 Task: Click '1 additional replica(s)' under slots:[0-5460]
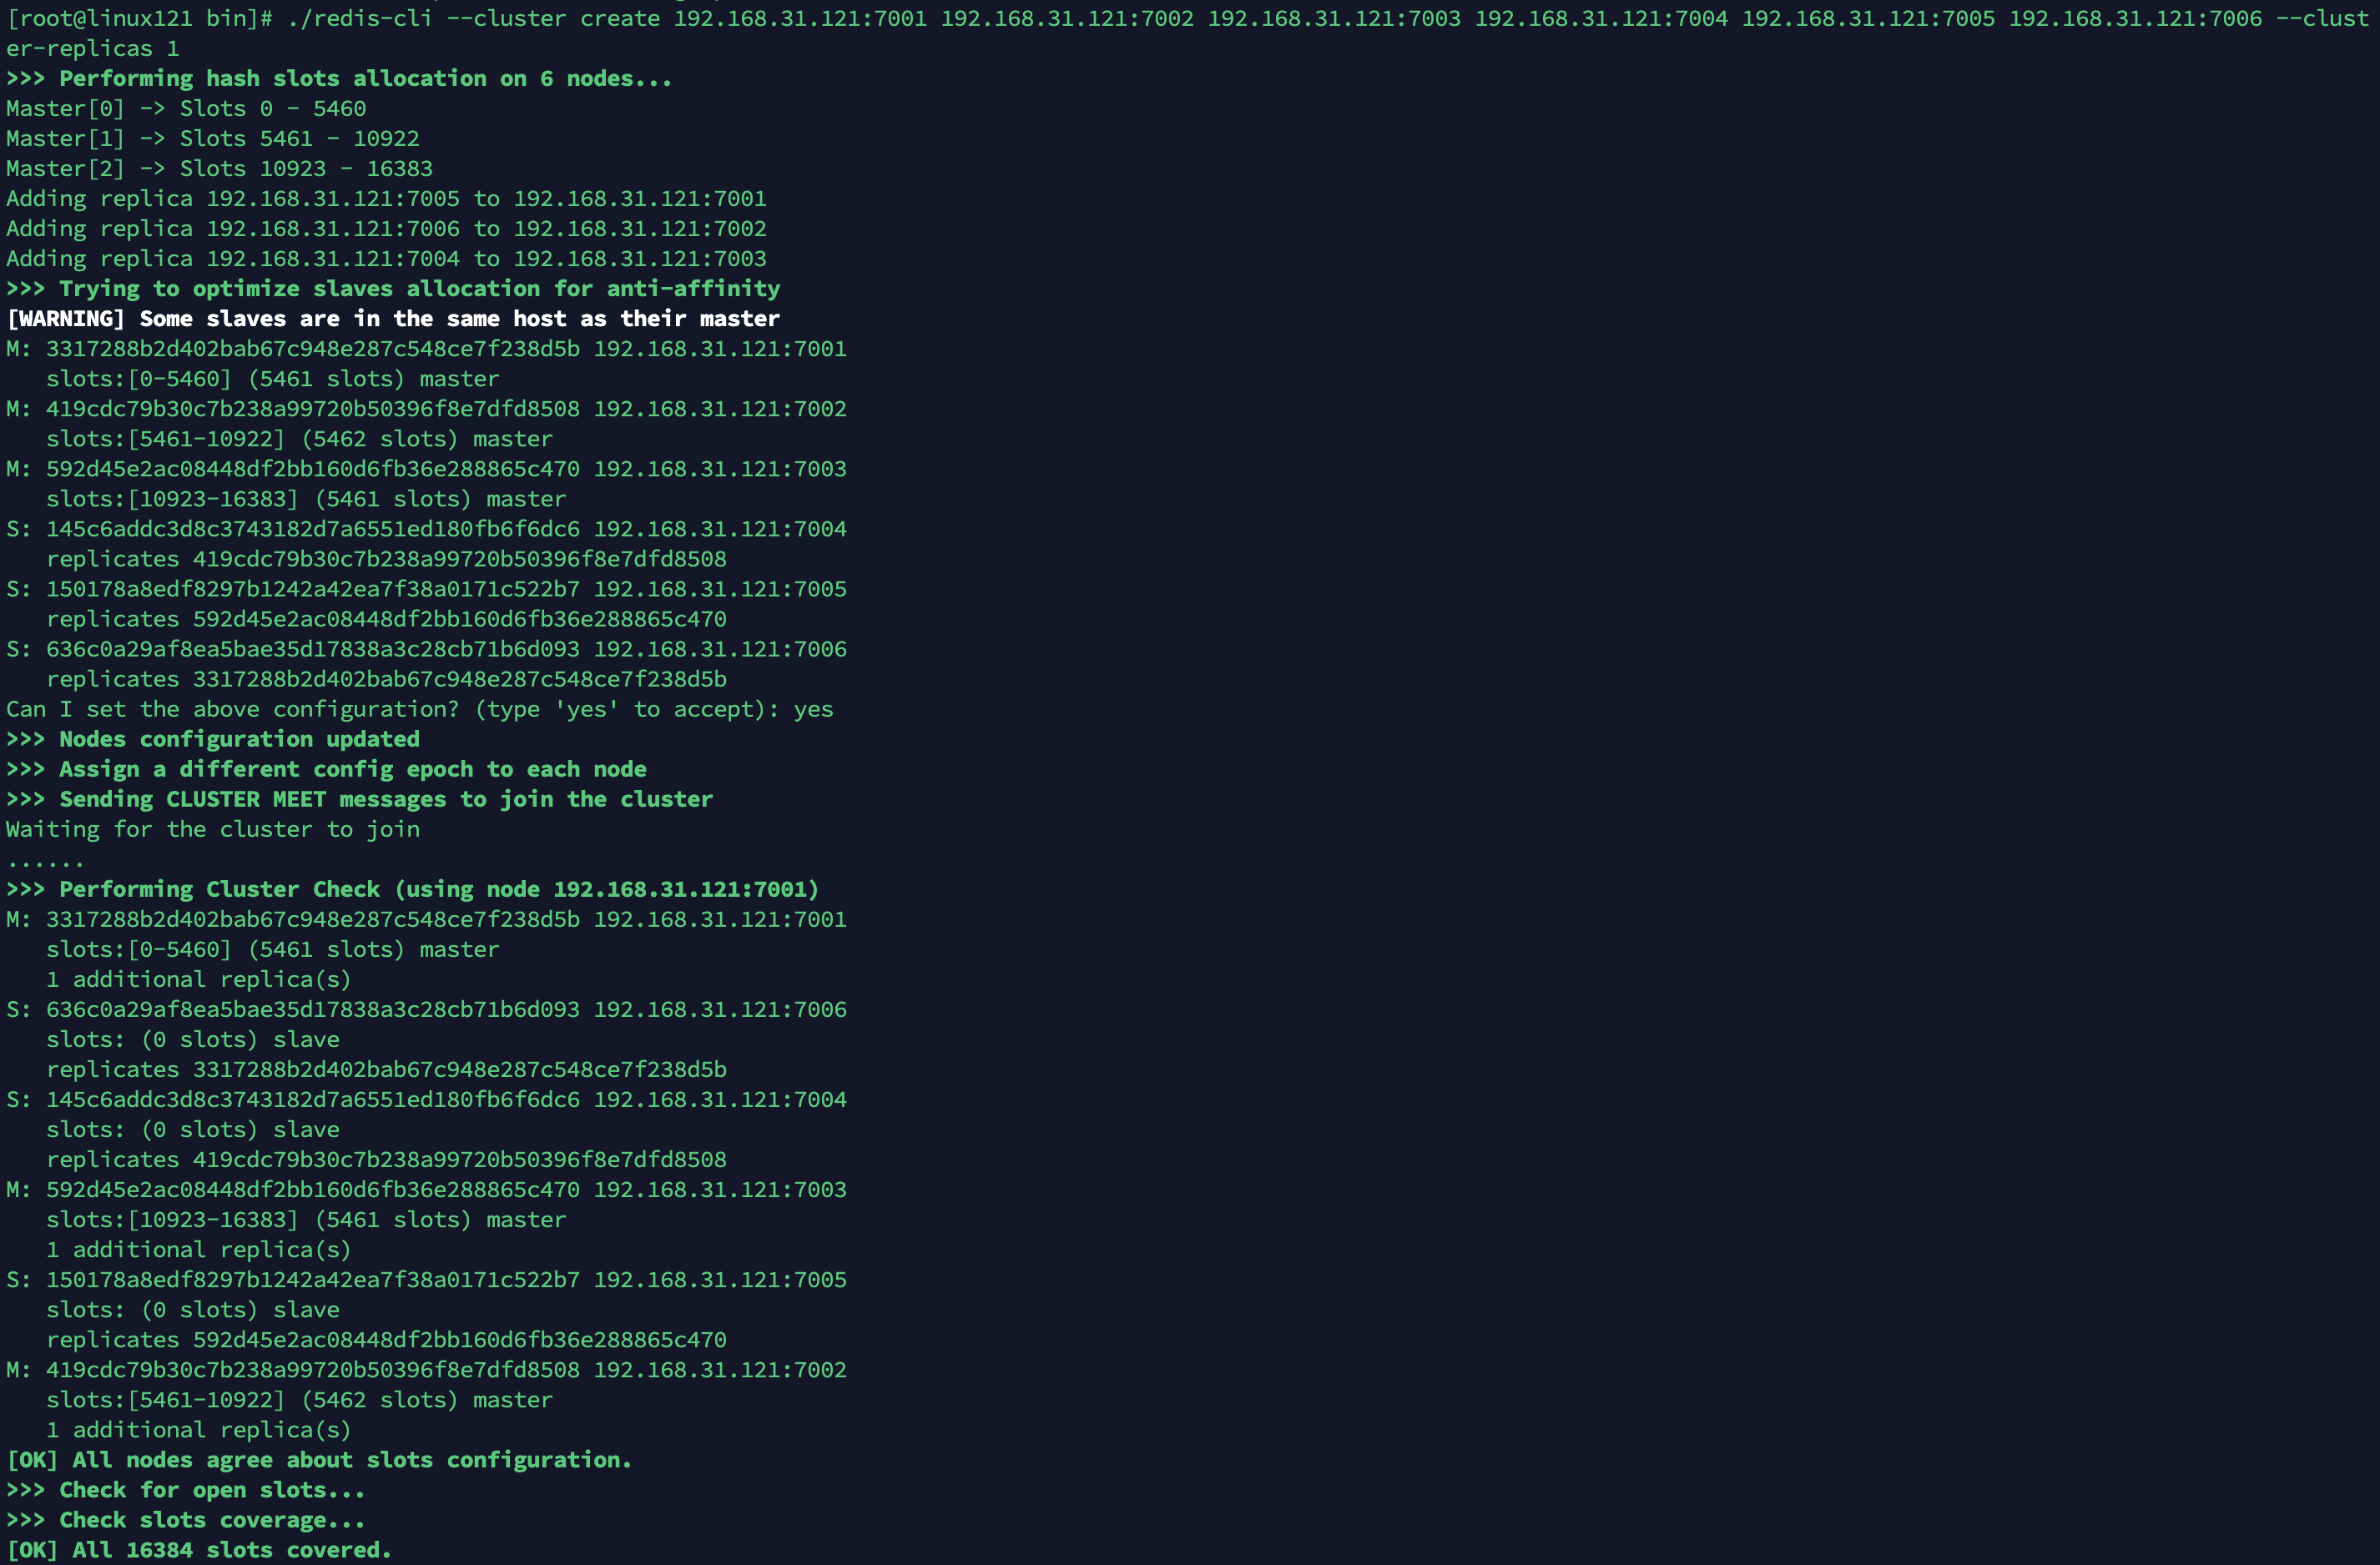pyautogui.click(x=199, y=979)
